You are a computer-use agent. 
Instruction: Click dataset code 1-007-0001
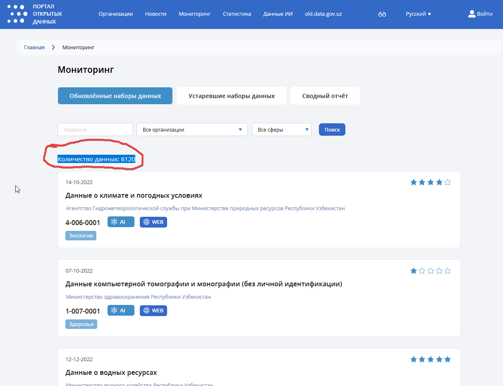[83, 311]
